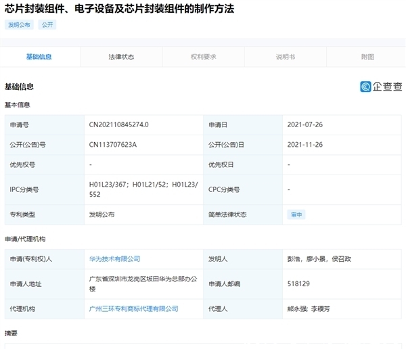Click the 代理机构 field label

[x=22, y=308]
